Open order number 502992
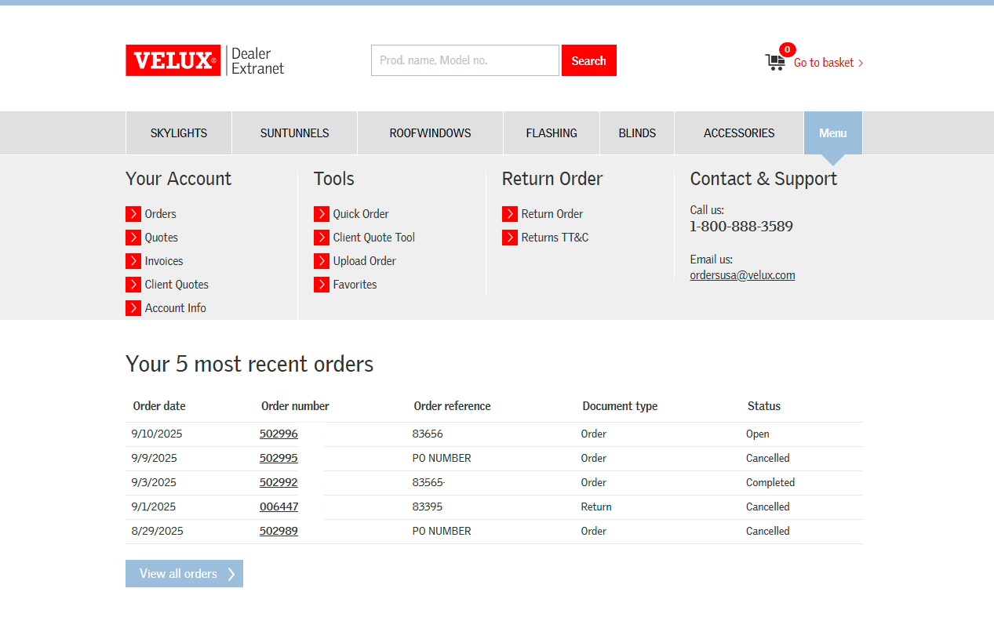This screenshot has height=621, width=994. click(279, 482)
